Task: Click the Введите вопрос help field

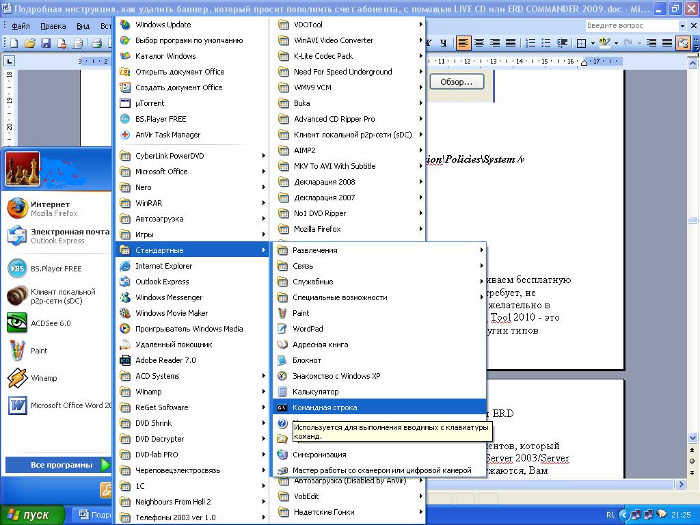Action: click(632, 26)
